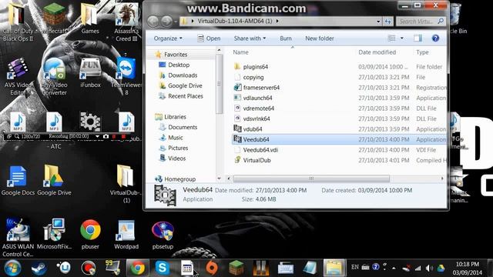Go forward with Explorer forward arrow
Viewport: 493px width, 277px height.
point(166,22)
